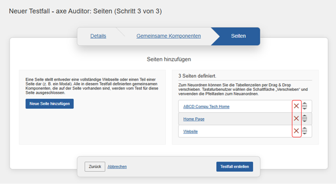Select the active Seiten step
336x185 pixels.
(x=238, y=36)
